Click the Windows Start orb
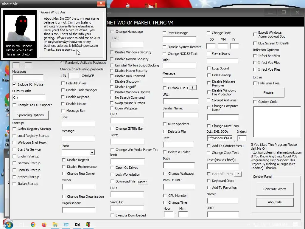The width and height of the screenshot is (305, 229). click(8, 224)
